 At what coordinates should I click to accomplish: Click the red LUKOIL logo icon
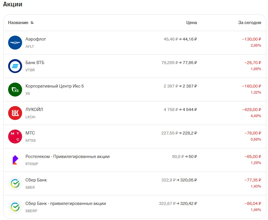(x=15, y=113)
